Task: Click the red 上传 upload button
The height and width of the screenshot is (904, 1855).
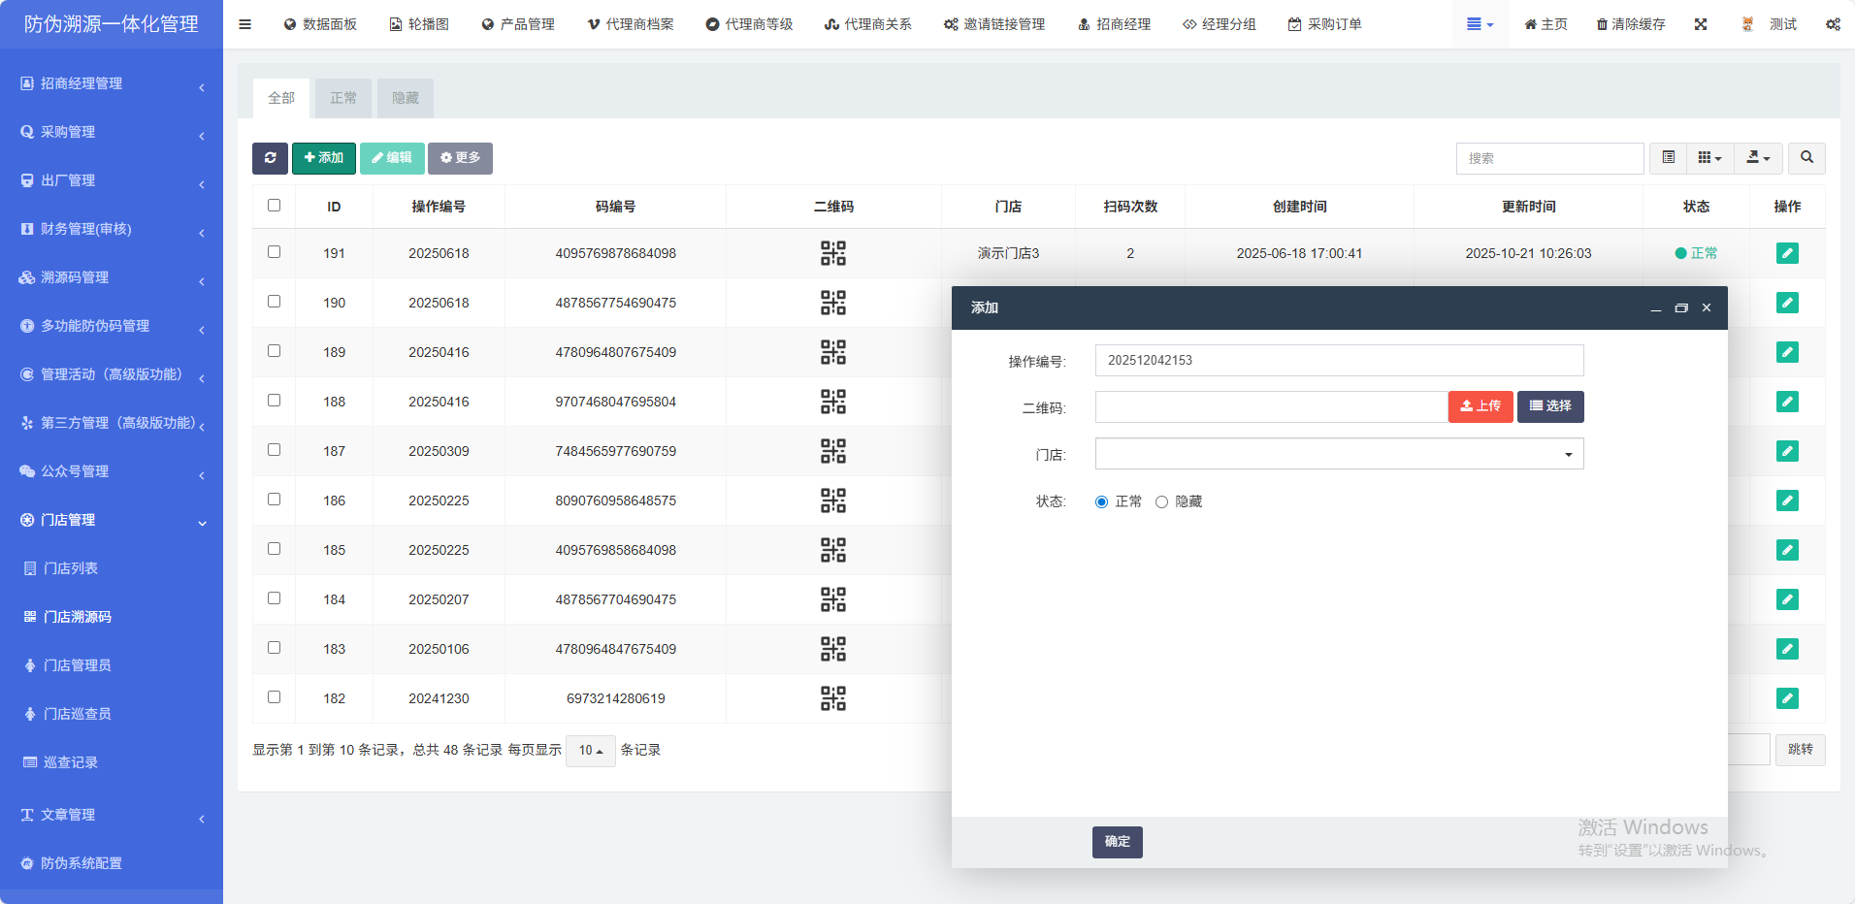Action: 1480,406
